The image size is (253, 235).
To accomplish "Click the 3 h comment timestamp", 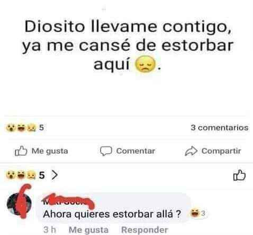I will [x=50, y=230].
